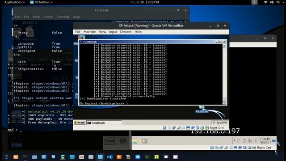Click the XP tray clock 11:29 PM
Viewport: 286px width, 161px height.
click(x=222, y=123)
